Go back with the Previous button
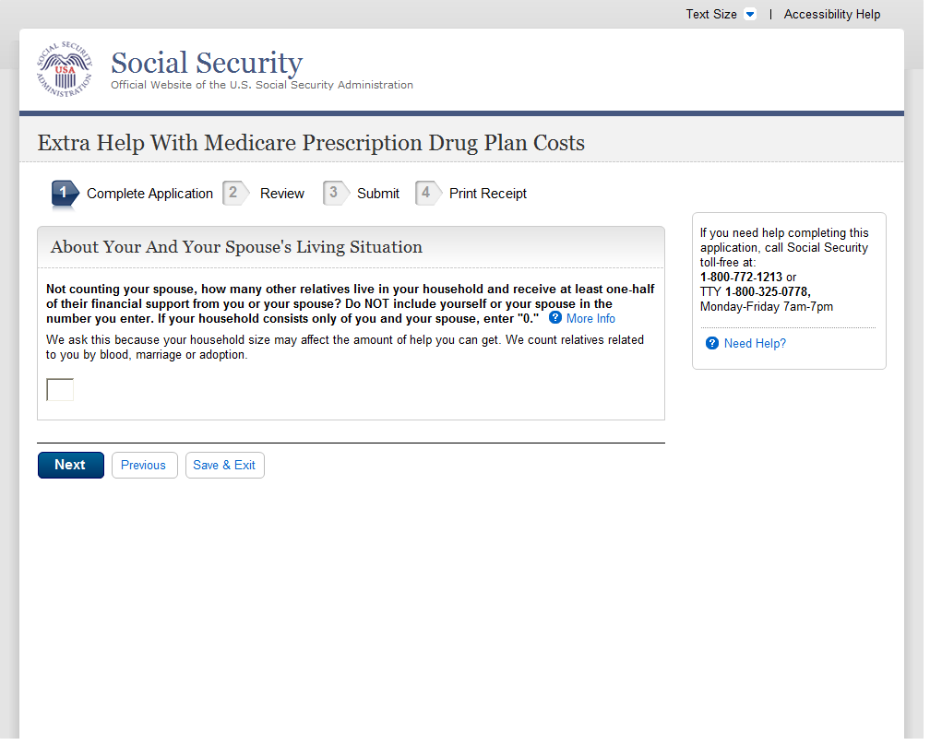Screen dimensions: 930x745 click(143, 466)
